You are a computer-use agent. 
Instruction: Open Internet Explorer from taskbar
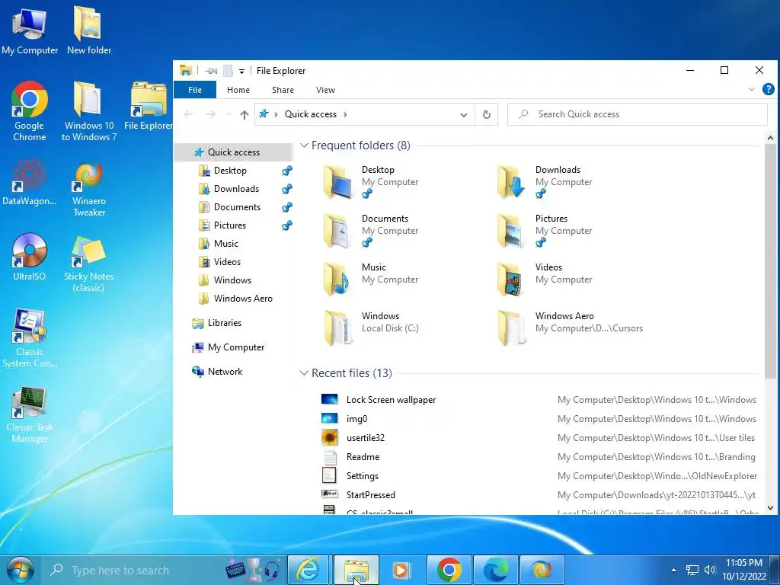click(308, 570)
